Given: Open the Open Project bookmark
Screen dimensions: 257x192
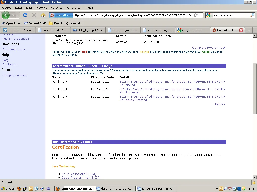Looking at the screenshot, I should (12, 23).
